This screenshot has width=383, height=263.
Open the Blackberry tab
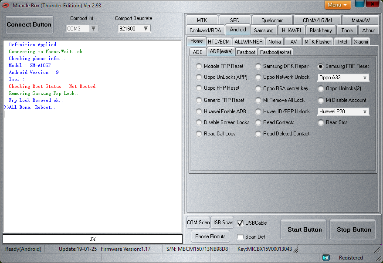tap(320, 30)
